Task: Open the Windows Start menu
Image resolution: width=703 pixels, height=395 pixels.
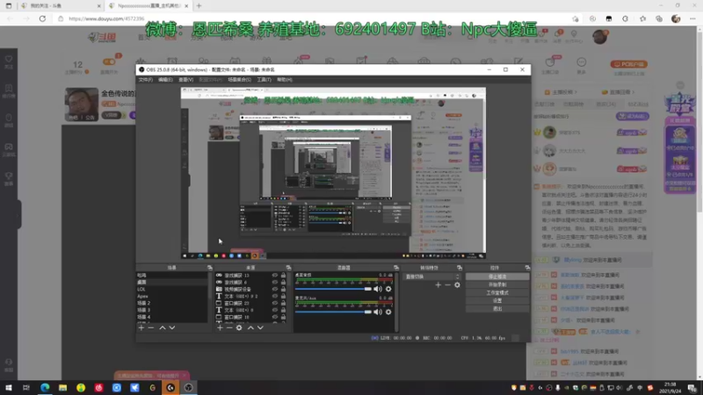Action: click(9, 388)
